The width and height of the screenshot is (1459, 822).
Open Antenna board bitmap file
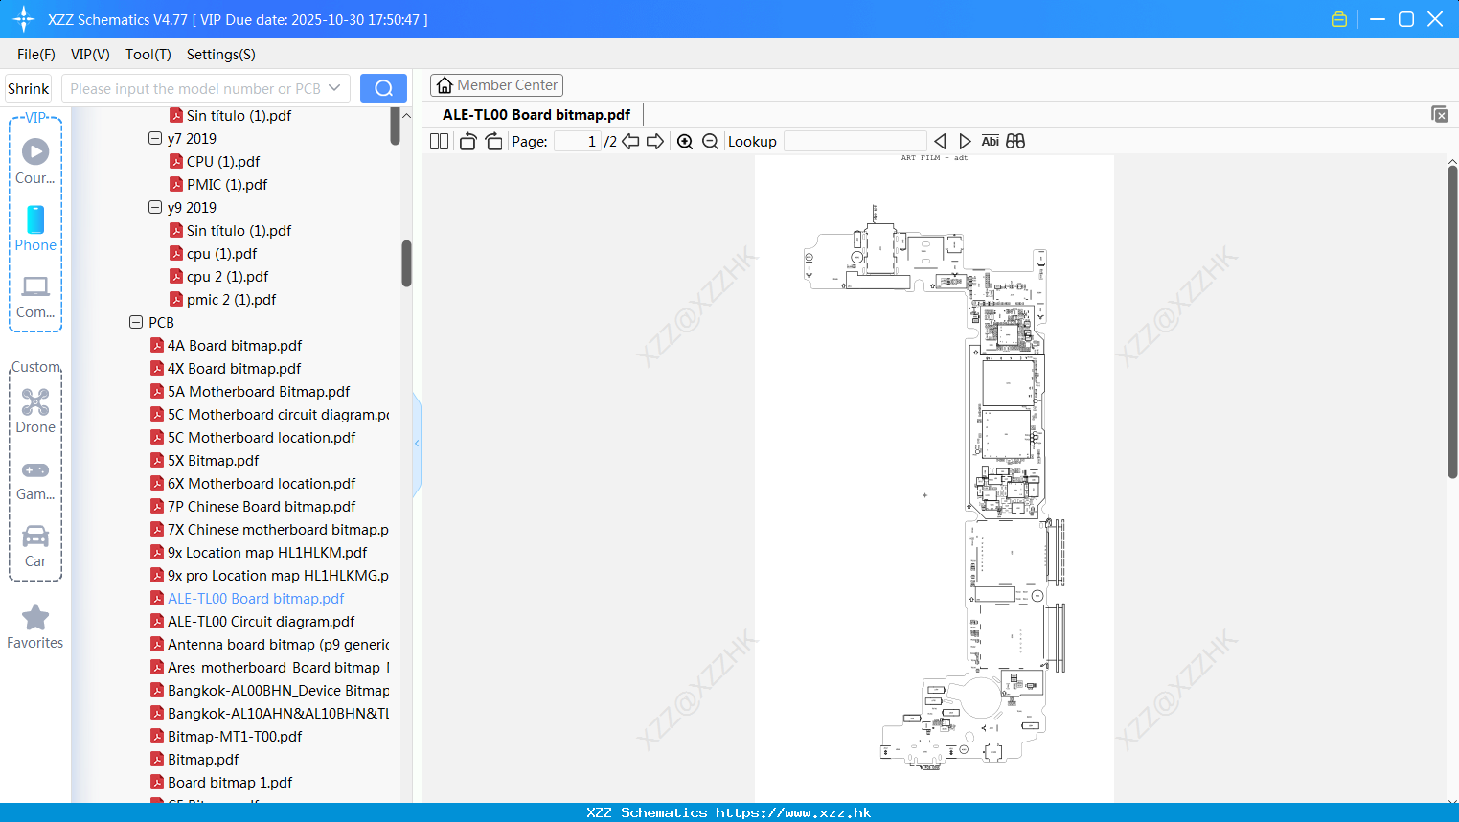coord(278,644)
